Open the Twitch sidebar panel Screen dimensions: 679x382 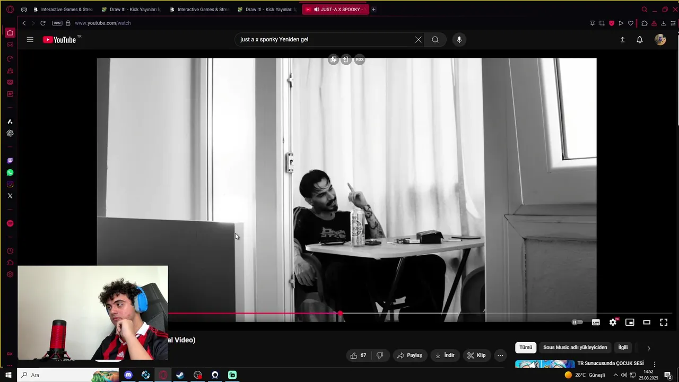(10, 160)
